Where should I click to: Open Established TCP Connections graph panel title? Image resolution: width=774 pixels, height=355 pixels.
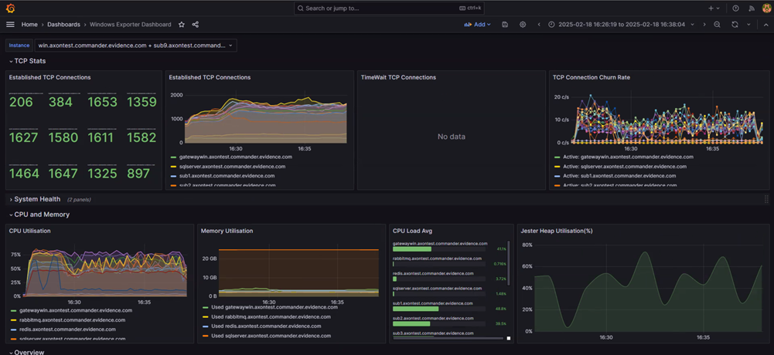(x=210, y=77)
